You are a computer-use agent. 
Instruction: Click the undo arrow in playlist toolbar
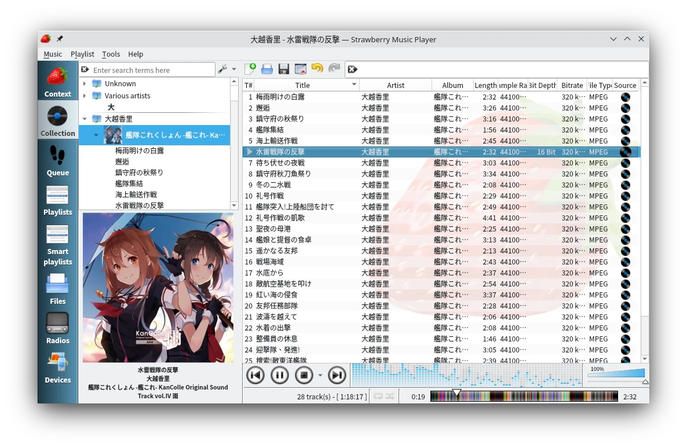(x=317, y=69)
